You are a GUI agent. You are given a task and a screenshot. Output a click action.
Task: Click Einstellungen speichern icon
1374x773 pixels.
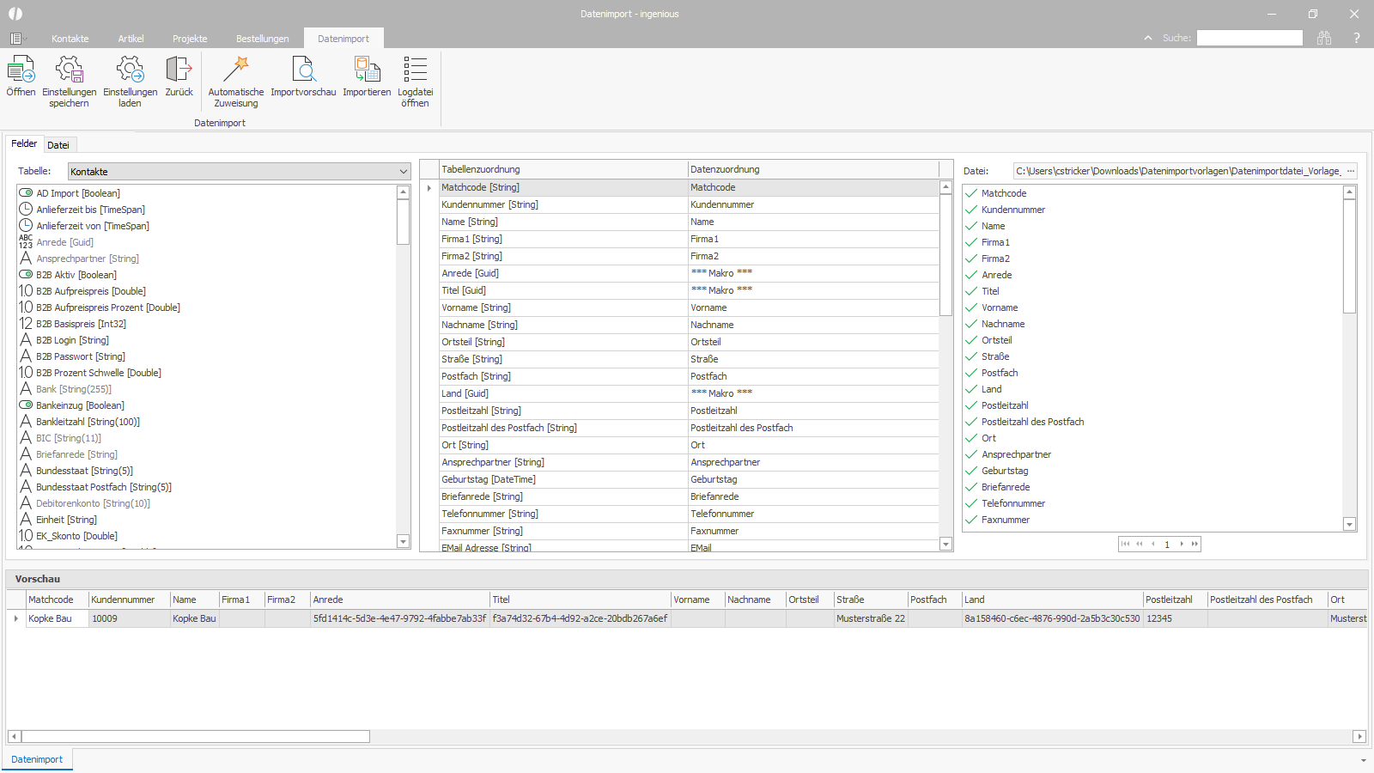pos(69,70)
